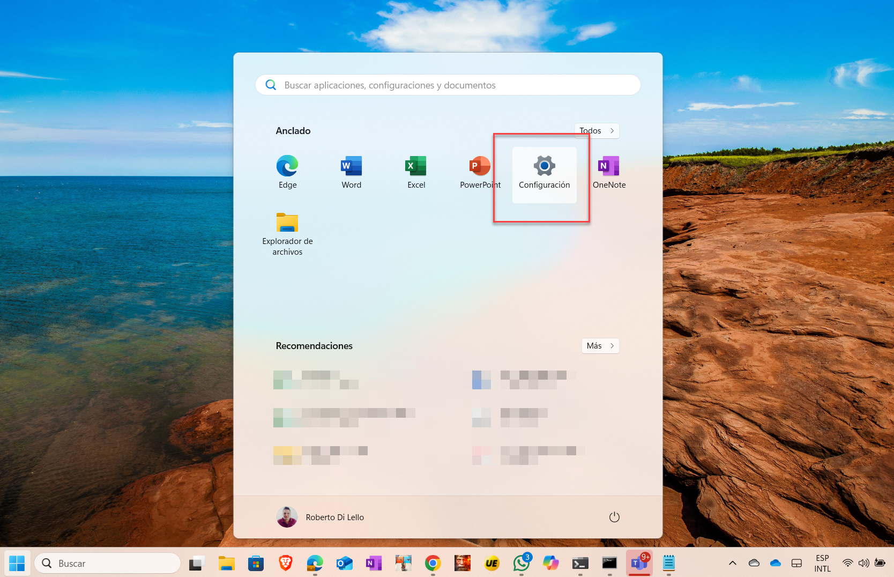Open Configuración settings app
The image size is (894, 577).
[544, 174]
